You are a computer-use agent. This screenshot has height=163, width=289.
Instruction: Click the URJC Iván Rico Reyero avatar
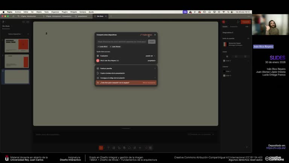point(98,61)
